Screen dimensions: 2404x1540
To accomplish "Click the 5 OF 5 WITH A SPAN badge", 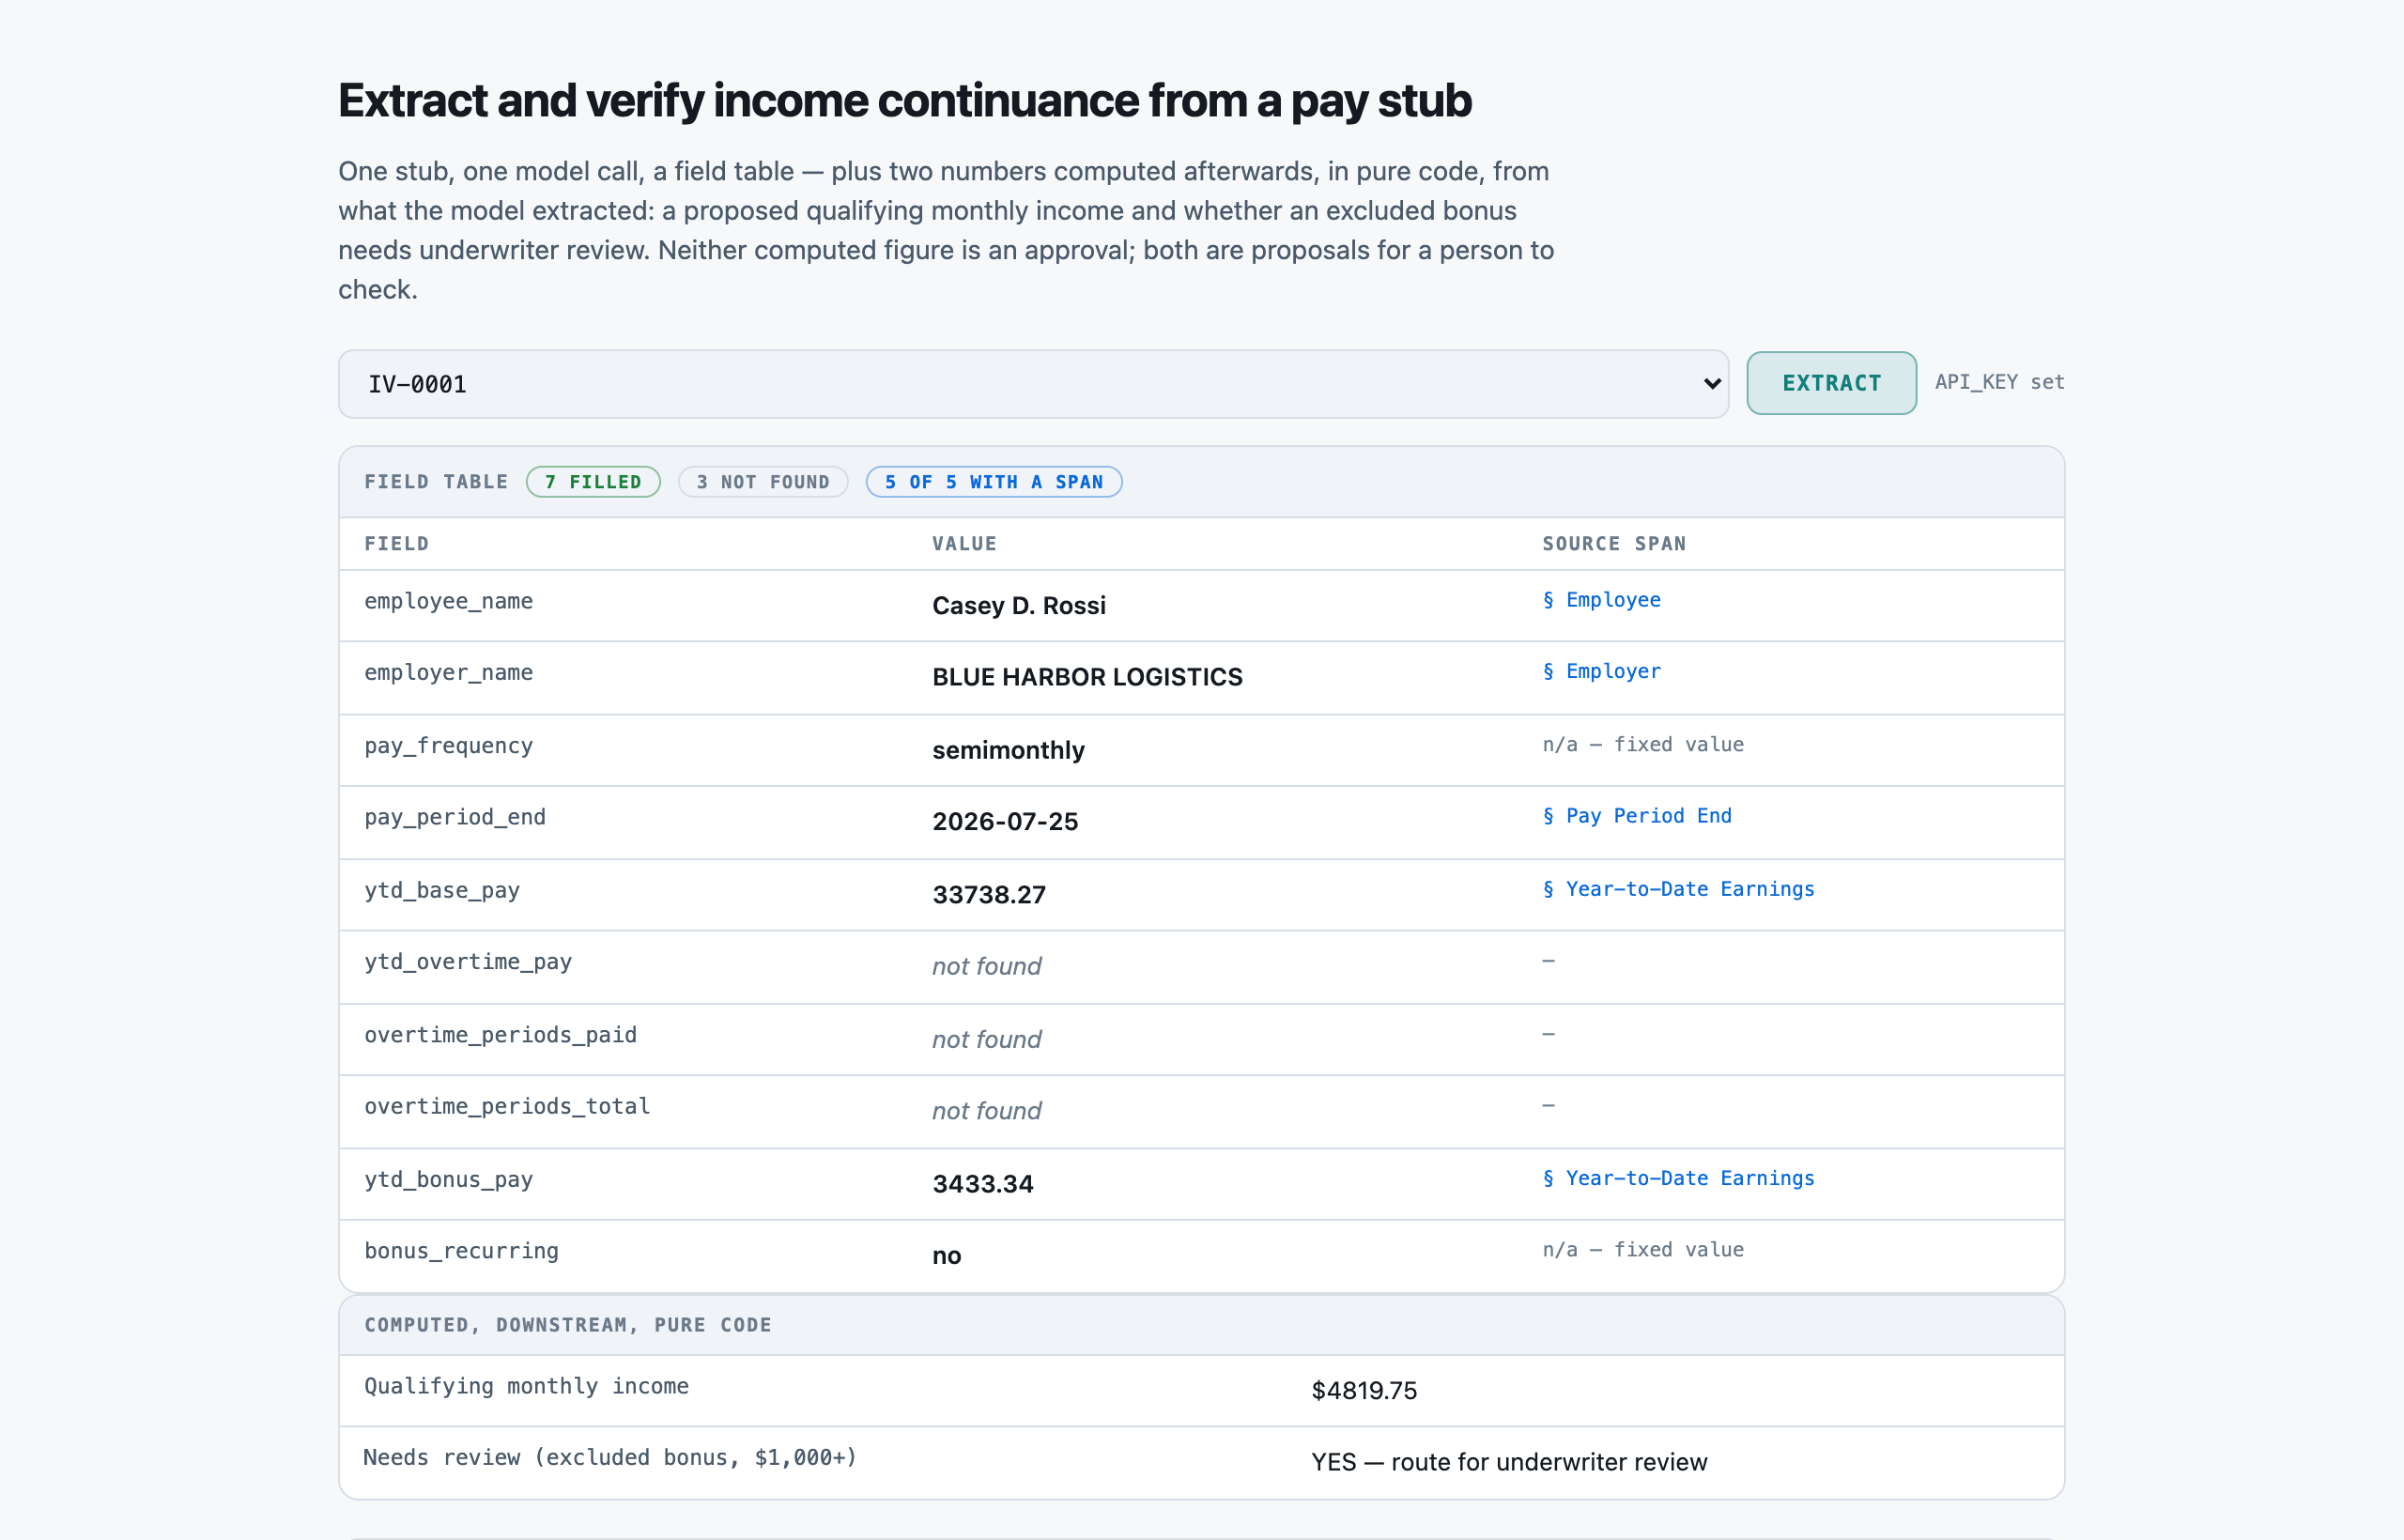I will point(994,482).
